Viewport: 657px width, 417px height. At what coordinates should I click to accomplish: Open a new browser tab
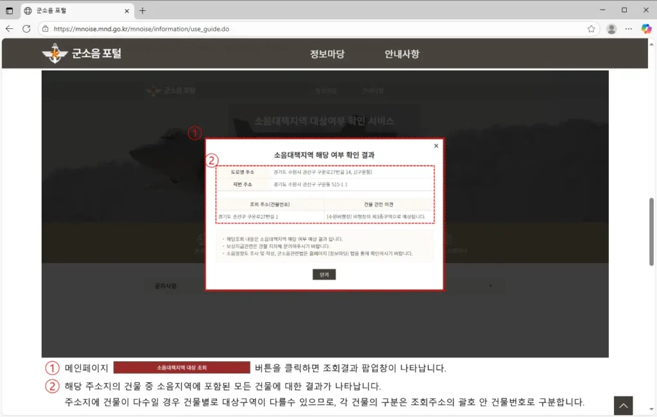(x=142, y=10)
